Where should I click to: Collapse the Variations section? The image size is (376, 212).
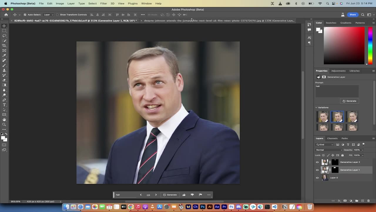(316, 107)
